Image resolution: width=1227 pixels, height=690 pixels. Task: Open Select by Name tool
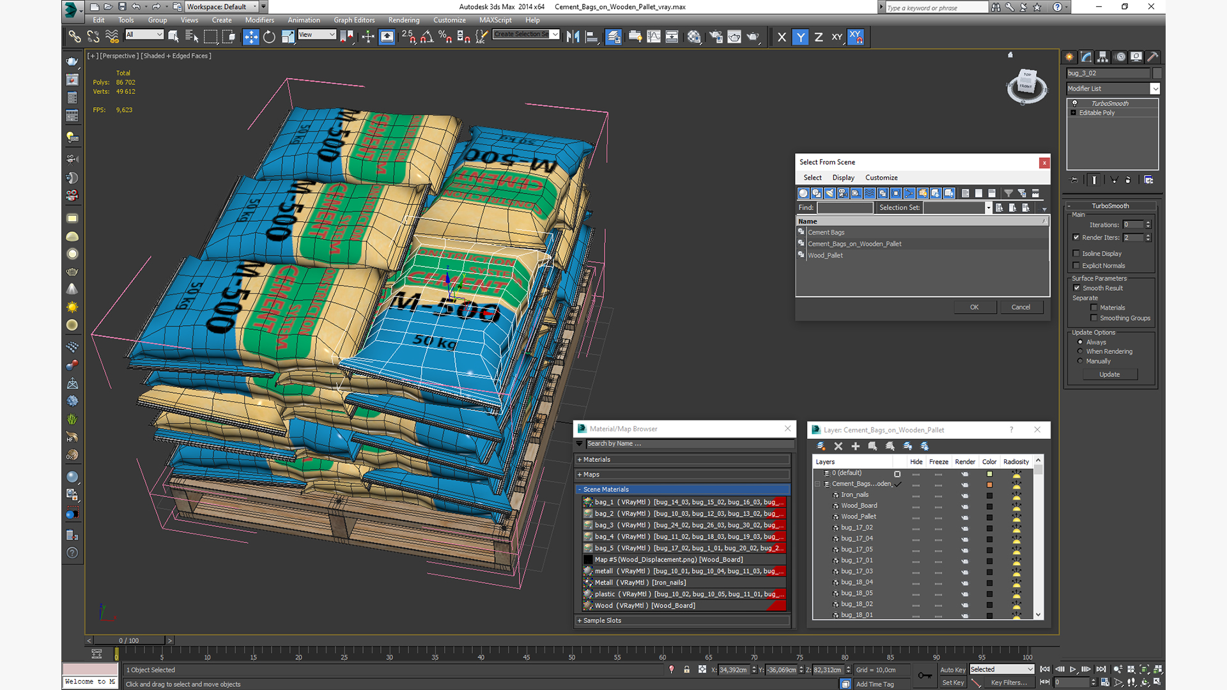(192, 37)
